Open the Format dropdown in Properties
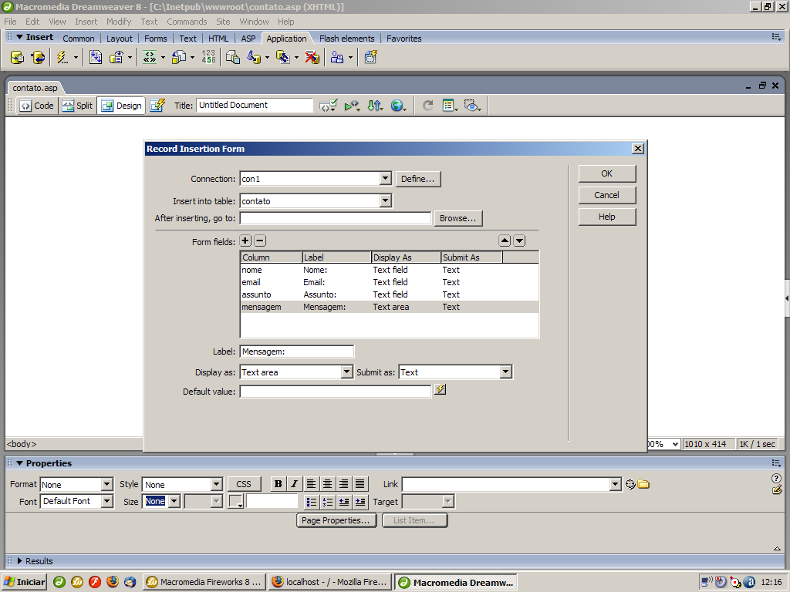 tap(106, 484)
